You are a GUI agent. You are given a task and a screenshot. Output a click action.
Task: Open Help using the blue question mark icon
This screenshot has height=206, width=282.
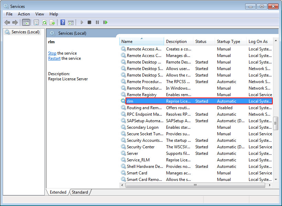63,22
